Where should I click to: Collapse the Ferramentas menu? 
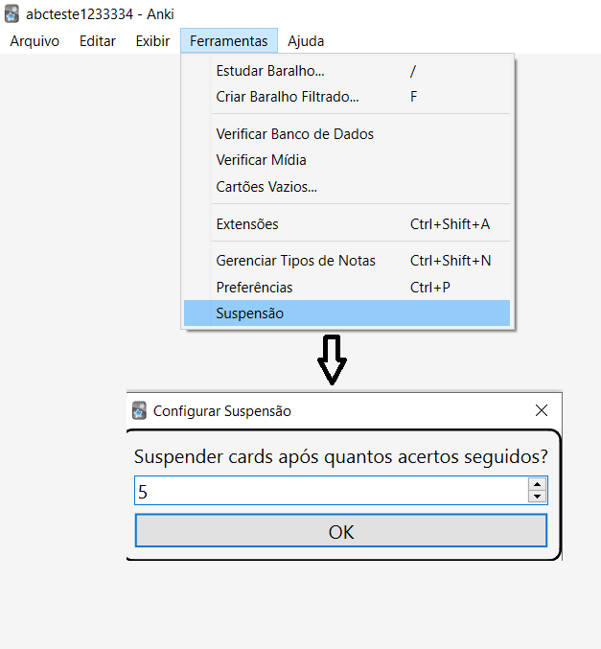[228, 41]
